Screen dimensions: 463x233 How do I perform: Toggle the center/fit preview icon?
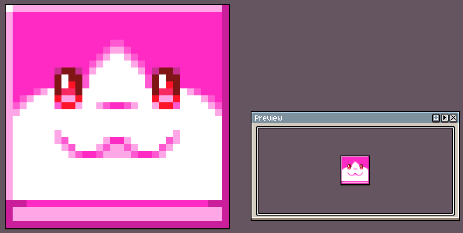(x=436, y=118)
